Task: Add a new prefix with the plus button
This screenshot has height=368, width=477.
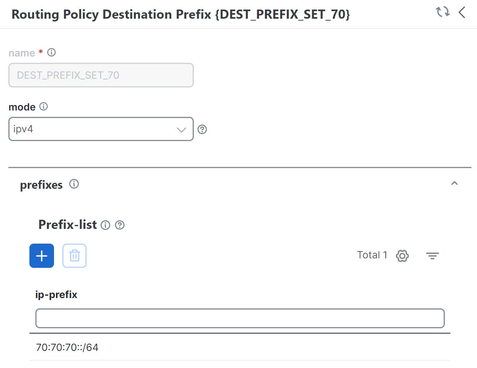Action: click(x=41, y=256)
